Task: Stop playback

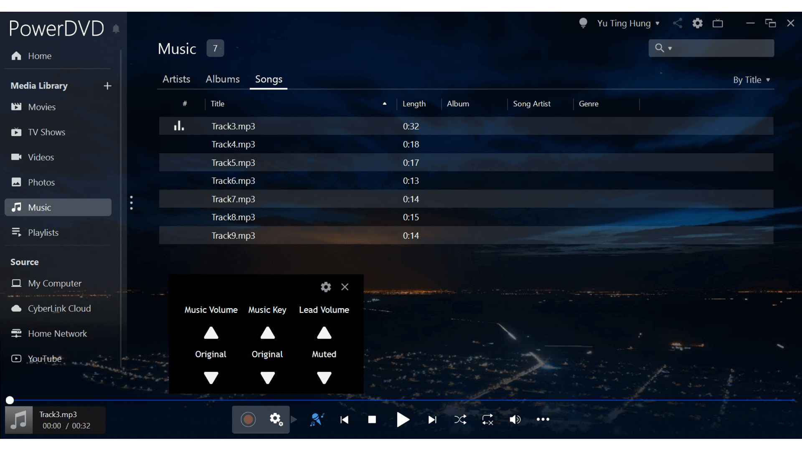Action: pos(372,420)
